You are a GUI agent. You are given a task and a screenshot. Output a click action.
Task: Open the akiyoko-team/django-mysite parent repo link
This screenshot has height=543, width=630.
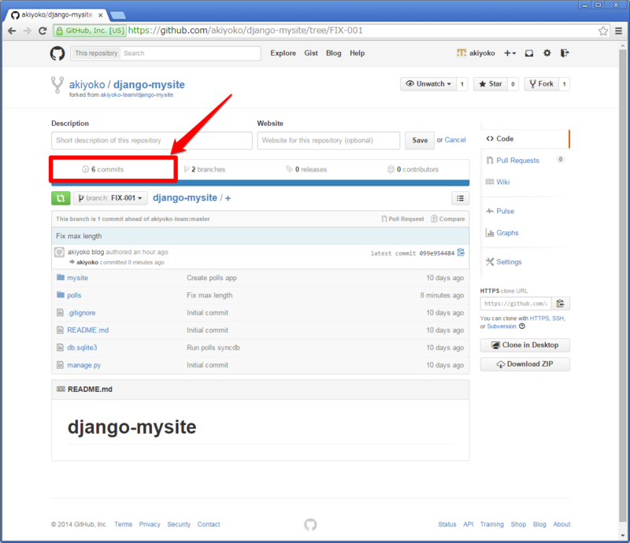point(136,94)
